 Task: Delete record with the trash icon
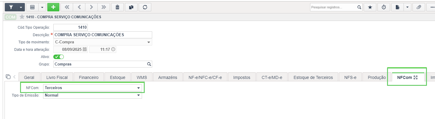(117, 7)
